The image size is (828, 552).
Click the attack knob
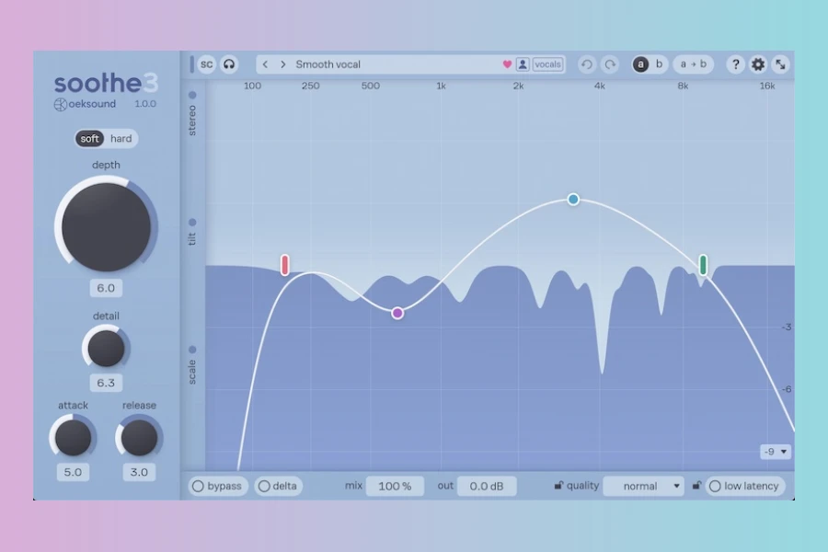73,438
